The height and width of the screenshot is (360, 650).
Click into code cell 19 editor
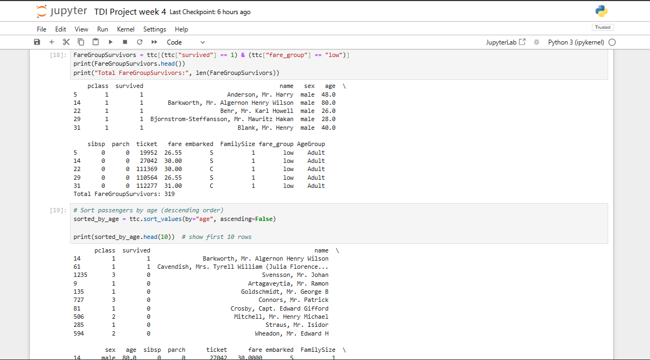(339, 223)
